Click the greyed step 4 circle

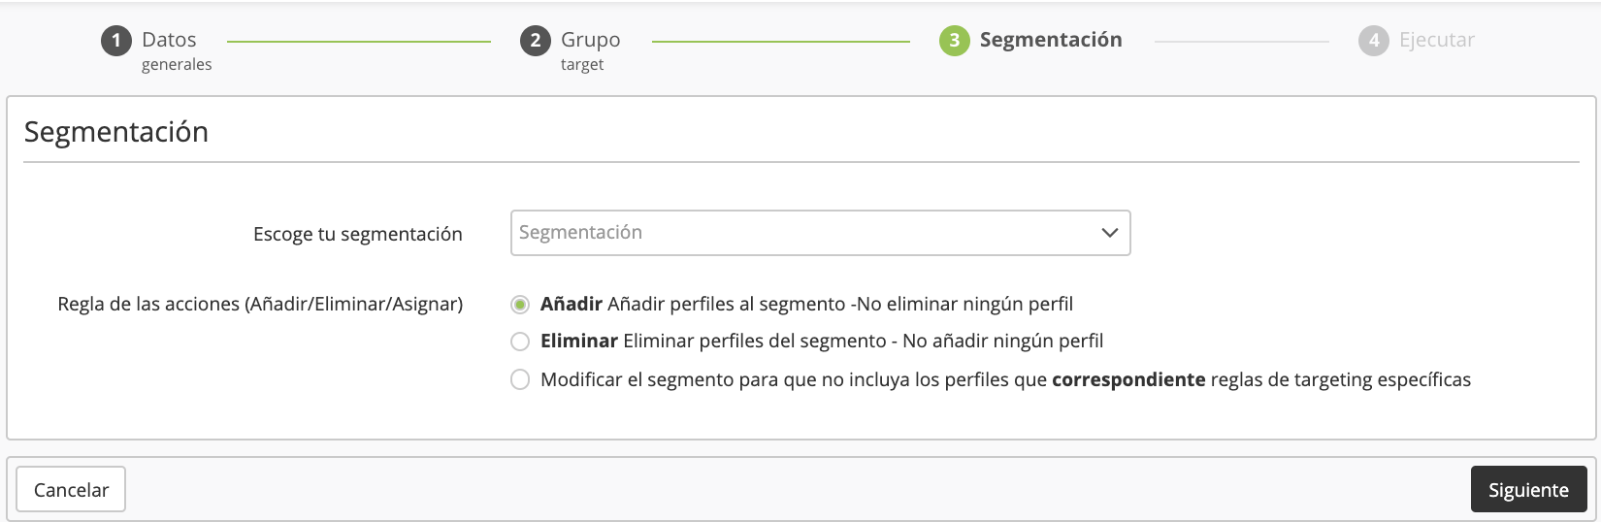[1373, 41]
